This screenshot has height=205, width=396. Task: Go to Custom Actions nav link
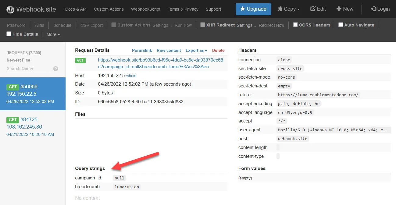[x=109, y=9]
